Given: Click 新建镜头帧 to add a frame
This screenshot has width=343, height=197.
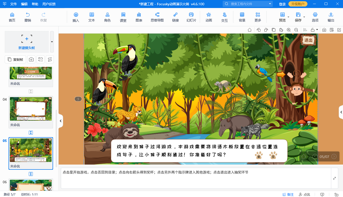Looking at the screenshot, I should (27, 42).
